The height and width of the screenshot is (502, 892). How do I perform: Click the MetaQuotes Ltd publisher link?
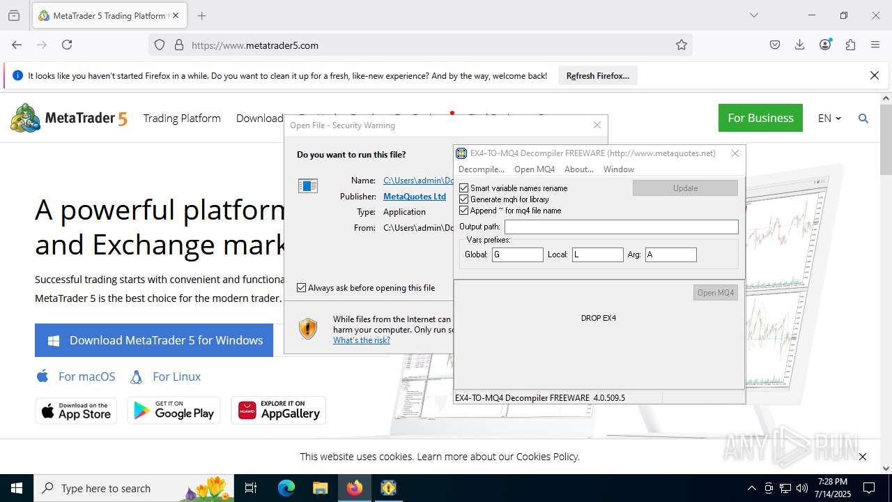click(x=415, y=197)
